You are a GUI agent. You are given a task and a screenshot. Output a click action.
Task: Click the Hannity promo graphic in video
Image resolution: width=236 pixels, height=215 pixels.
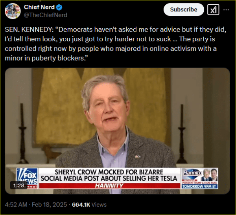click(x=200, y=178)
